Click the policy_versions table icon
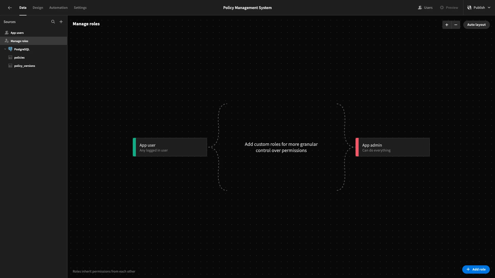This screenshot has width=495, height=278. pyautogui.click(x=10, y=66)
